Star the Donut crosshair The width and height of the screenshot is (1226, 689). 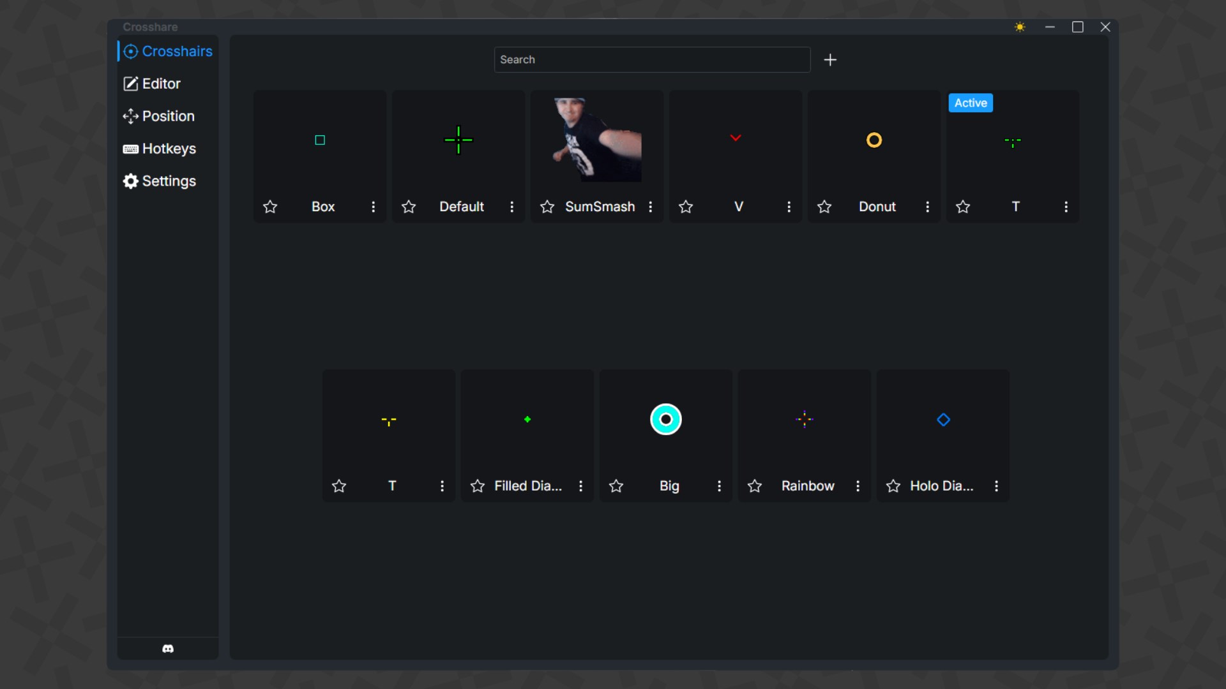824,207
